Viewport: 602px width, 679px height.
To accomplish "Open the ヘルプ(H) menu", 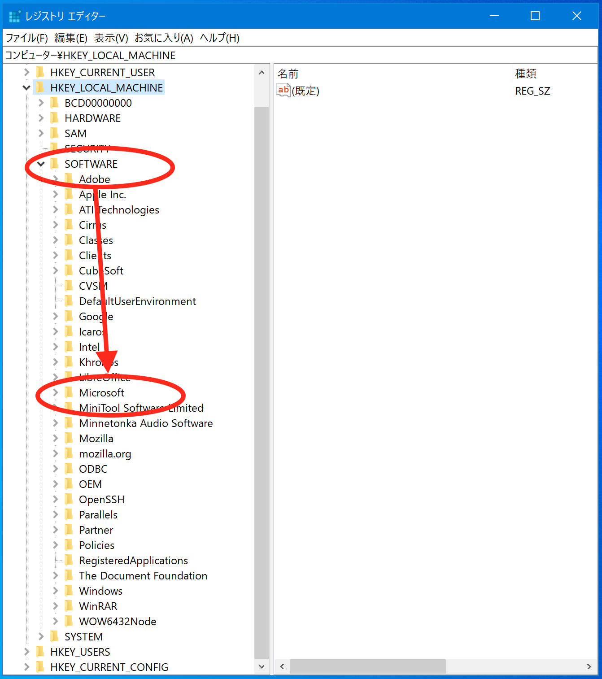I will (220, 38).
